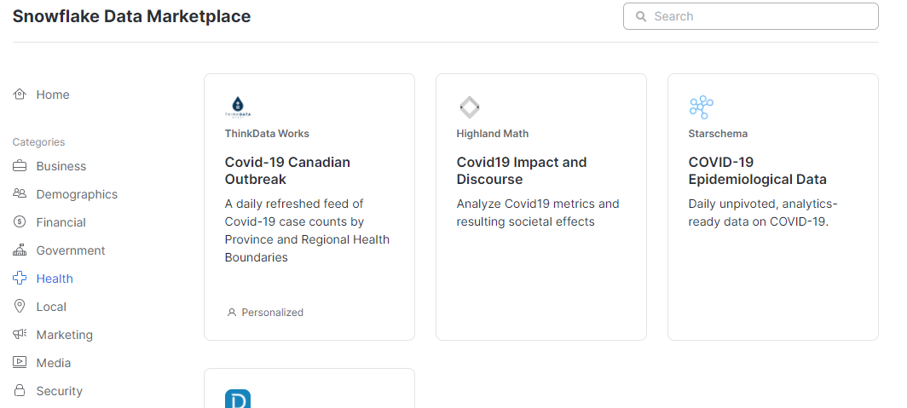
Task: Click the ThinkData Works logo
Action: click(238, 107)
